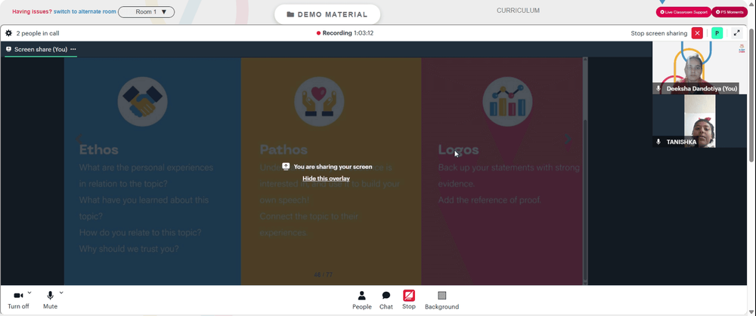Click the monitor icon on Screen share tab
The image size is (756, 316).
point(8,49)
